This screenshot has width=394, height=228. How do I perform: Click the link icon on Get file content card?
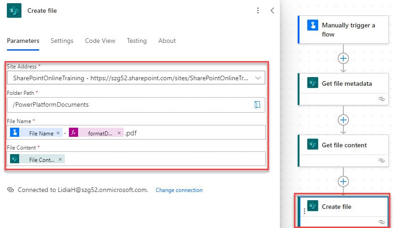(x=381, y=161)
